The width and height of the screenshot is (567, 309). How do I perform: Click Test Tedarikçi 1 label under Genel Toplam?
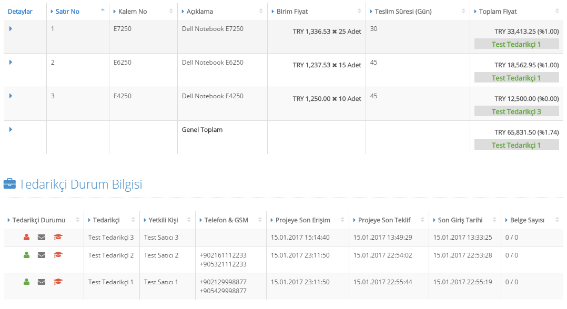[517, 145]
